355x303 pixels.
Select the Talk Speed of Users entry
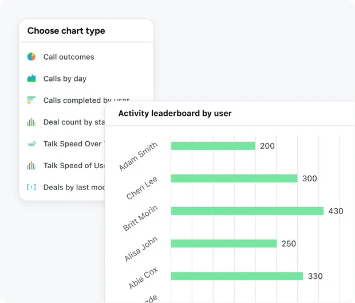pyautogui.click(x=74, y=165)
